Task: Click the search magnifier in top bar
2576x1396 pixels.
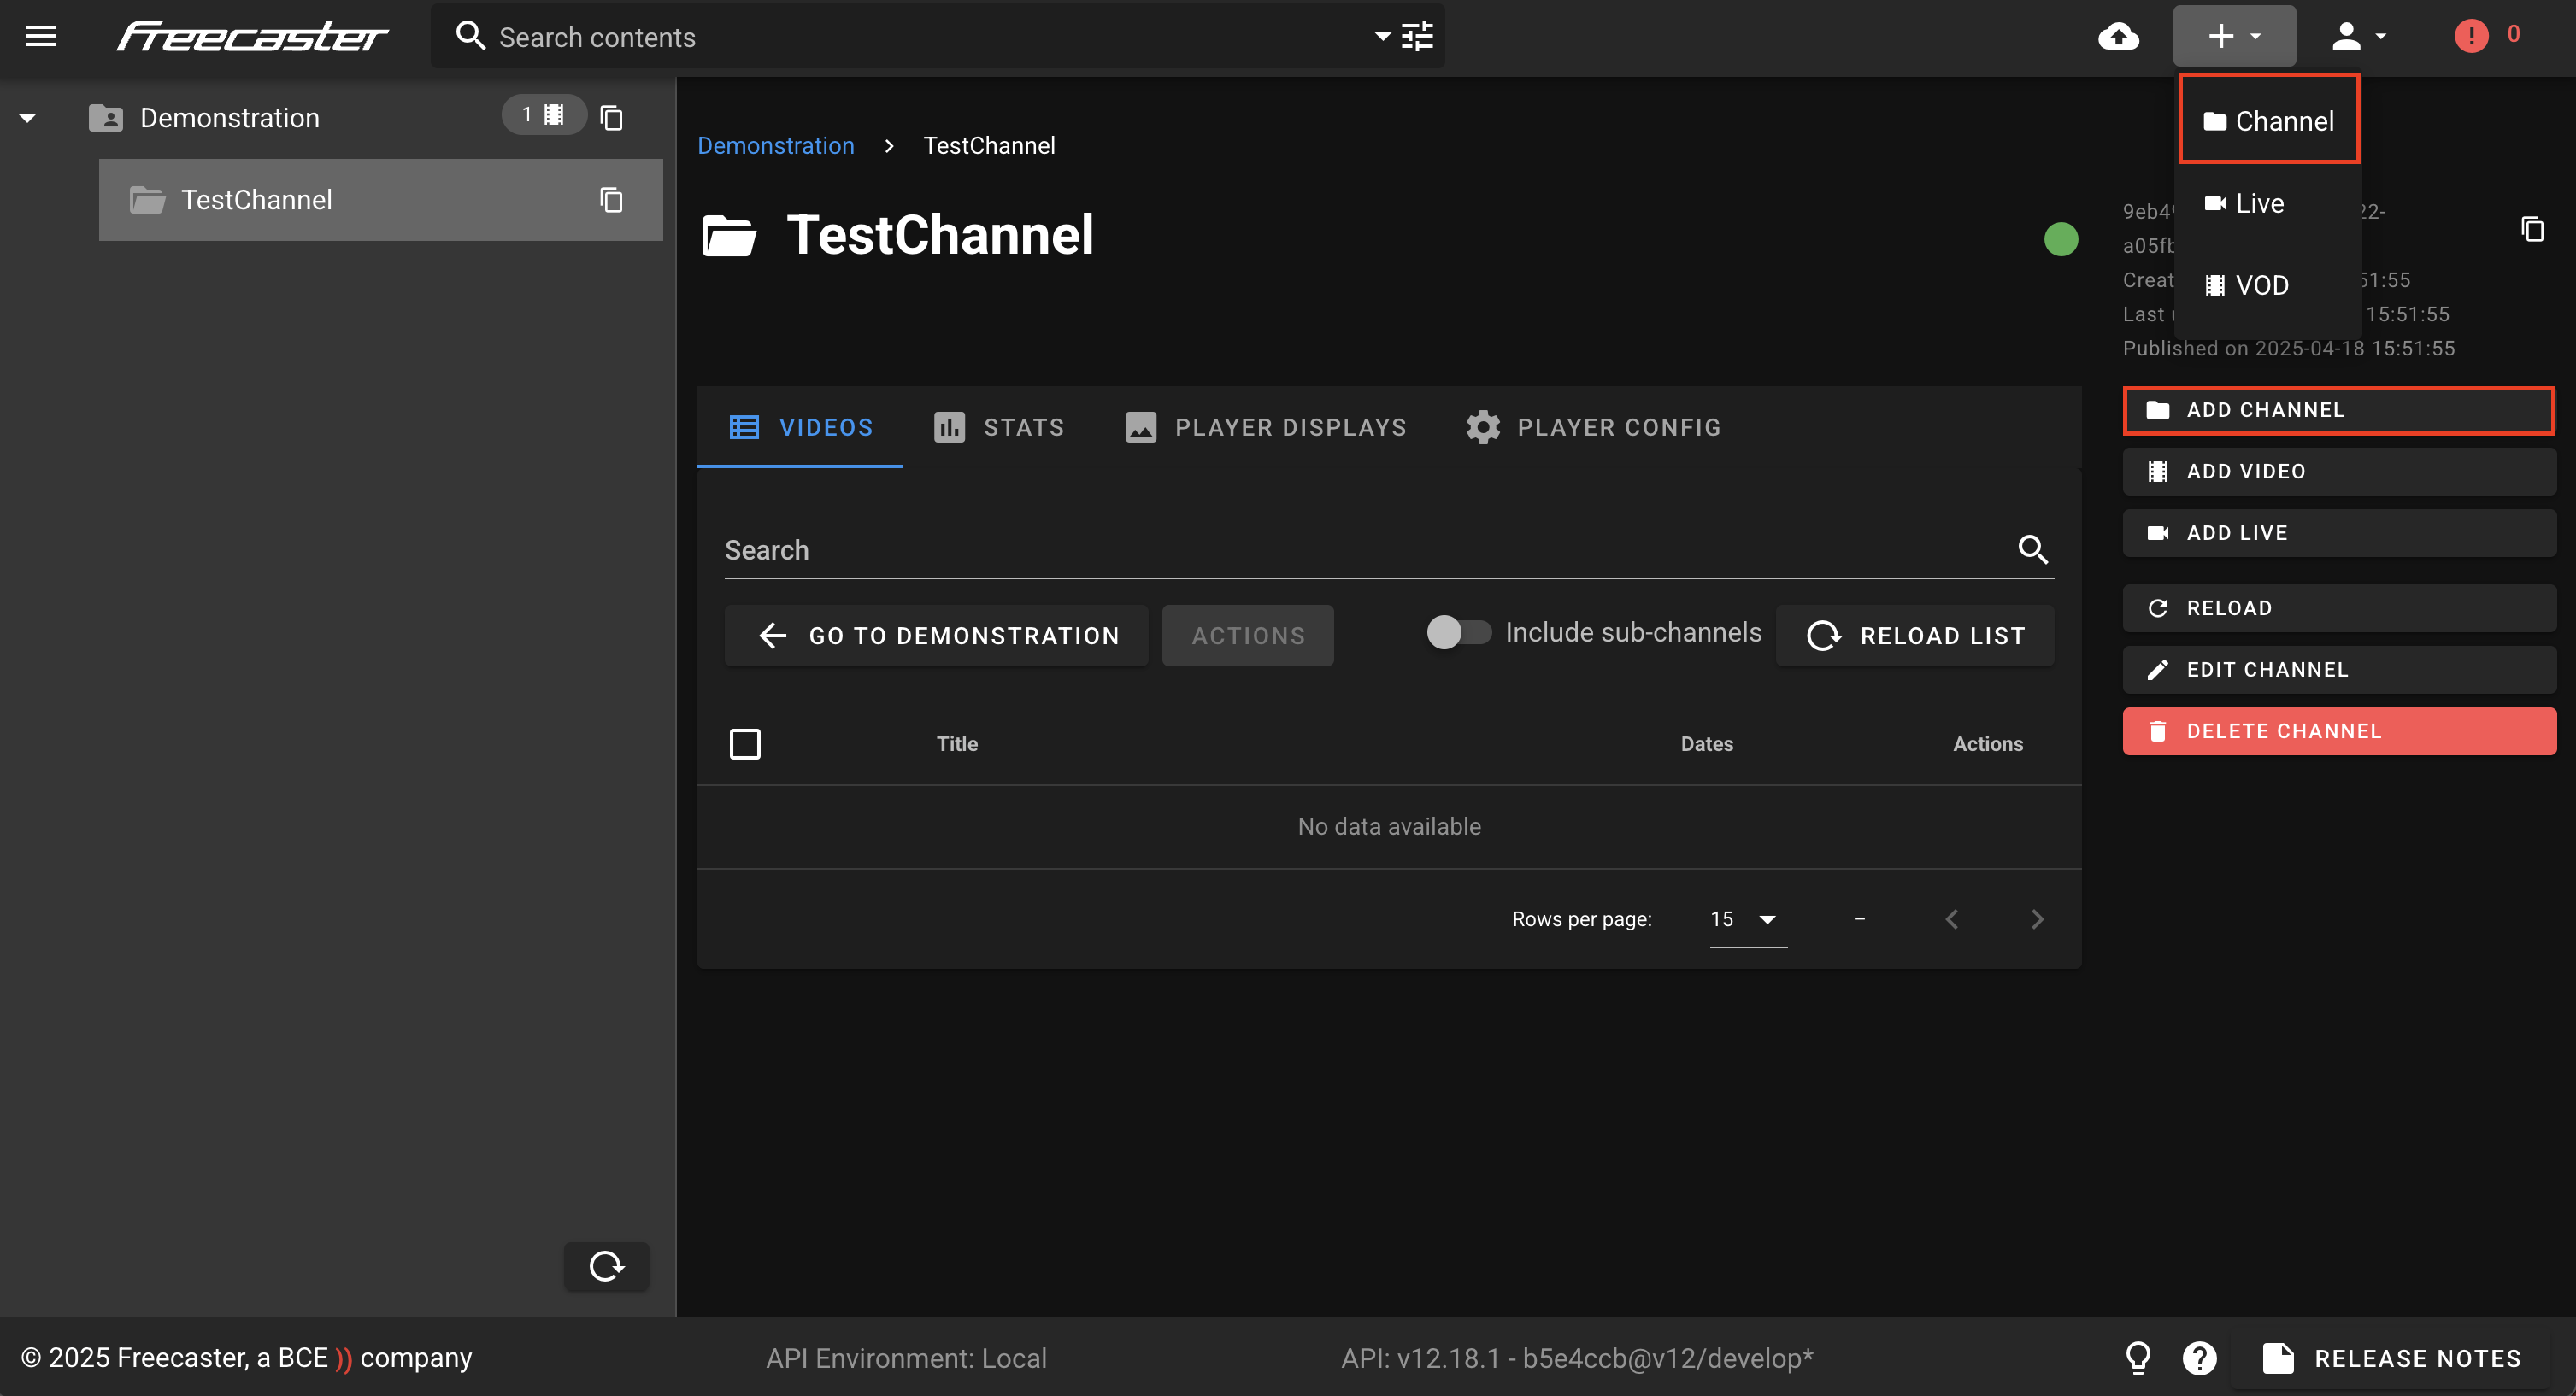Action: [470, 37]
